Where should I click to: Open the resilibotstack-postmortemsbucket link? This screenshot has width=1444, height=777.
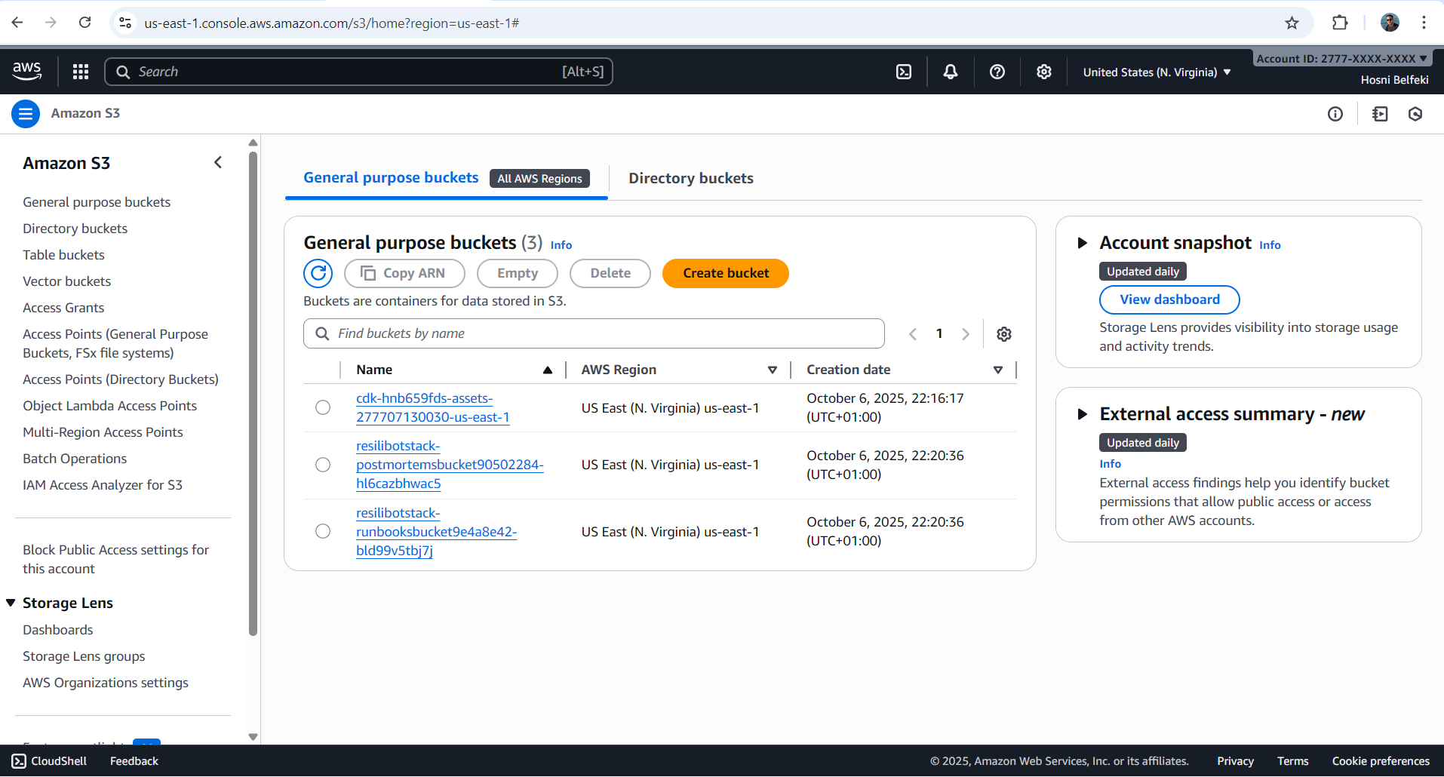[x=450, y=465]
